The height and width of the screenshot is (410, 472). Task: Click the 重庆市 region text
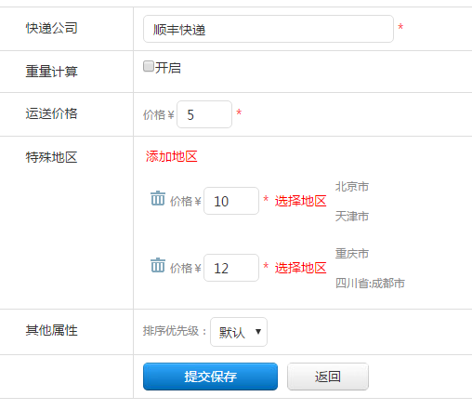point(352,254)
